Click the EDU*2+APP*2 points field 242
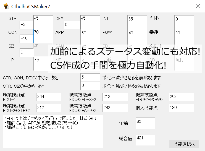Image resolution: width=205 pixels, height=151 pixels. click(x=115, y=108)
